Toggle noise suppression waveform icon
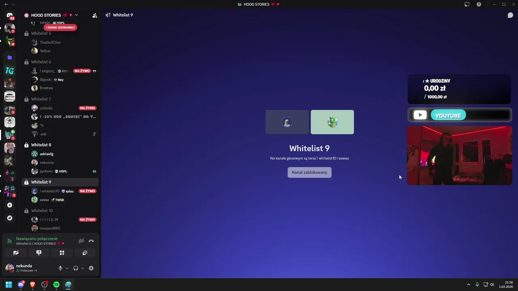518x291 pixels. (x=81, y=241)
